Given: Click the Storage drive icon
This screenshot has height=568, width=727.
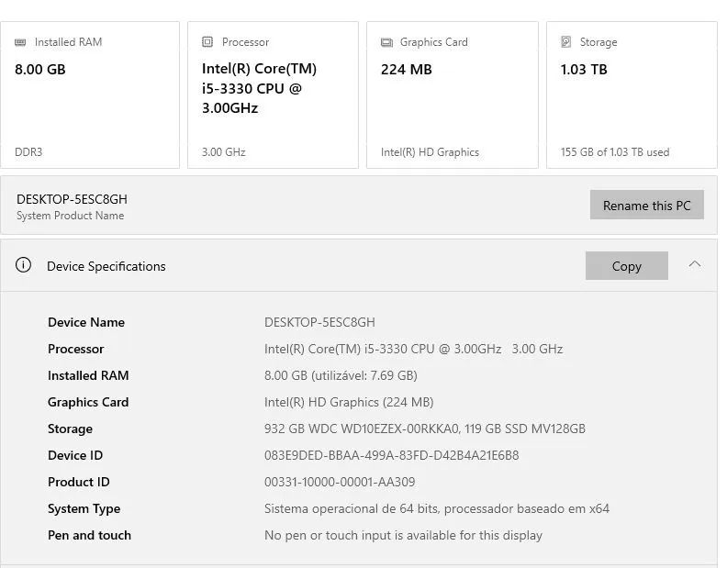Looking at the screenshot, I should click(x=566, y=41).
